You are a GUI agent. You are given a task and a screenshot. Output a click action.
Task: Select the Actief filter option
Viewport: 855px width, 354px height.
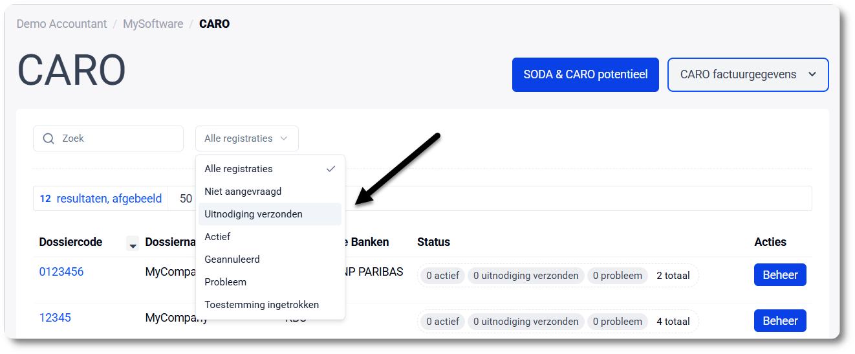pos(217,237)
